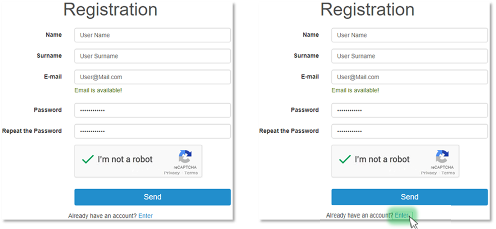
Task: Click the Password field in the left form
Action: click(x=152, y=110)
